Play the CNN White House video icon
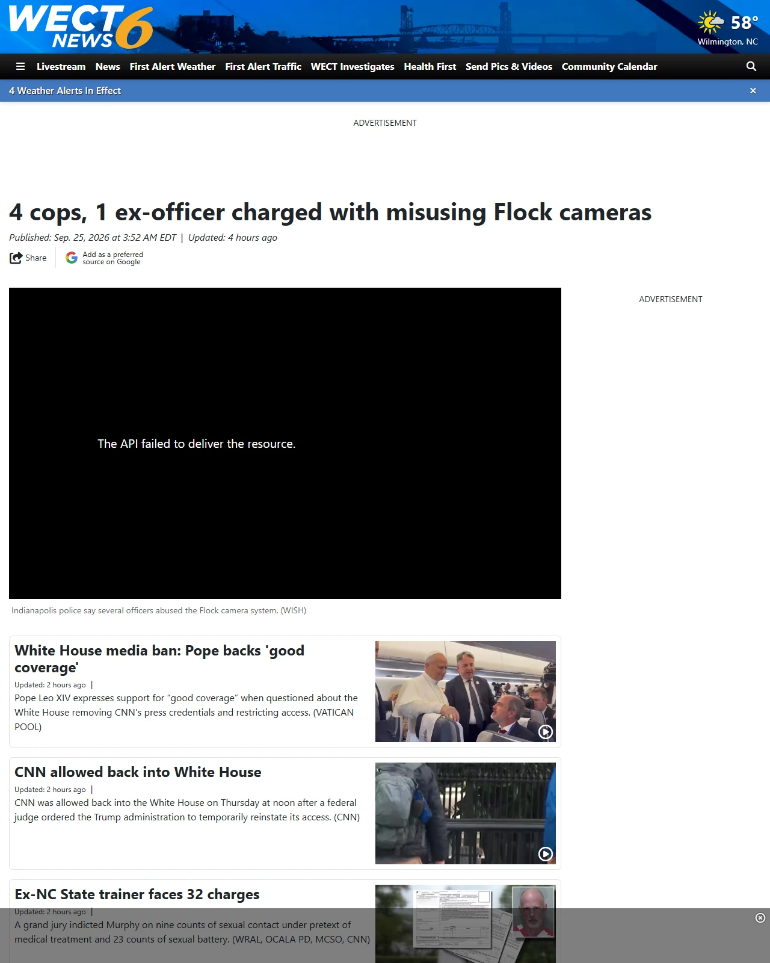Viewport: 770px width, 963px height. tap(546, 853)
